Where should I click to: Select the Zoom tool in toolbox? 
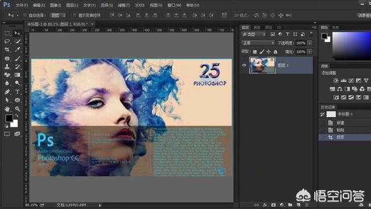[x=17, y=109]
